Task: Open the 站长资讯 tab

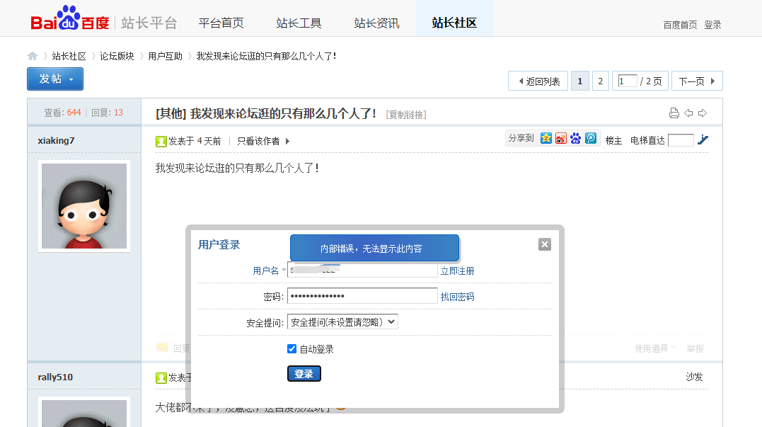Action: (376, 23)
